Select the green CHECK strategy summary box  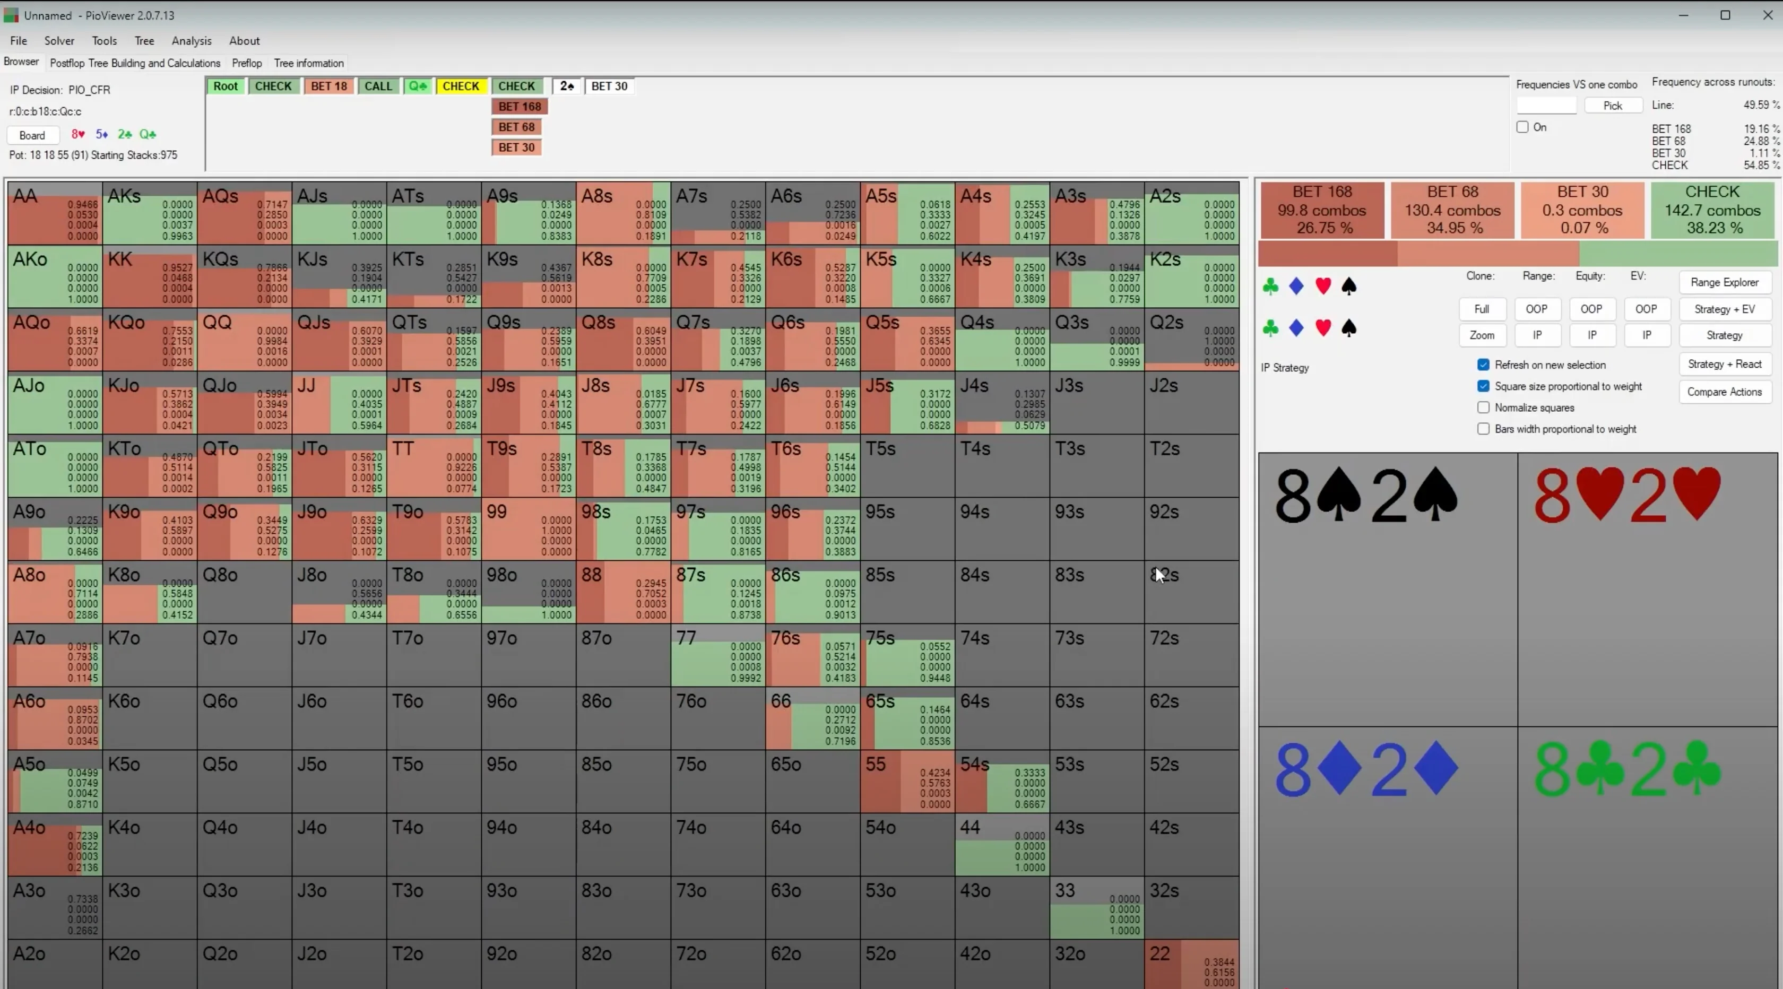[1712, 210]
